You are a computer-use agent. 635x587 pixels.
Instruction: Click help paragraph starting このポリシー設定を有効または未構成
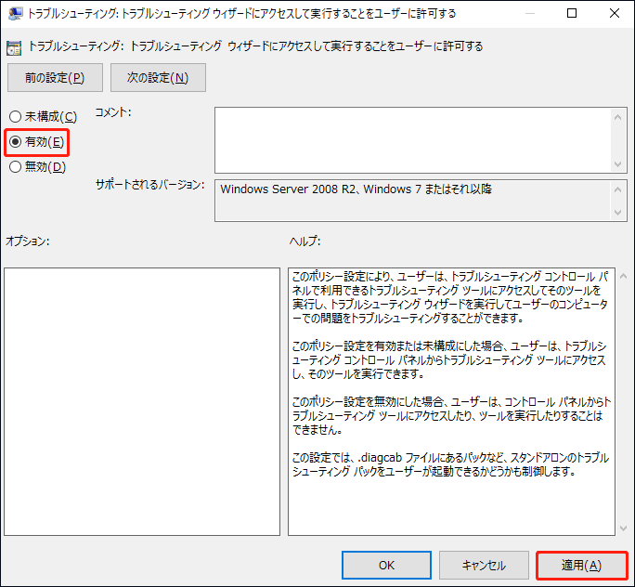coord(449,360)
